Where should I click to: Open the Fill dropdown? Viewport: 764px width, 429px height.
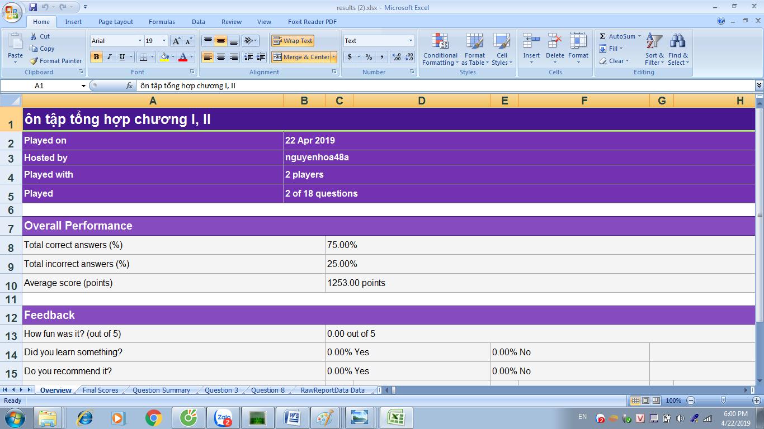click(x=611, y=49)
